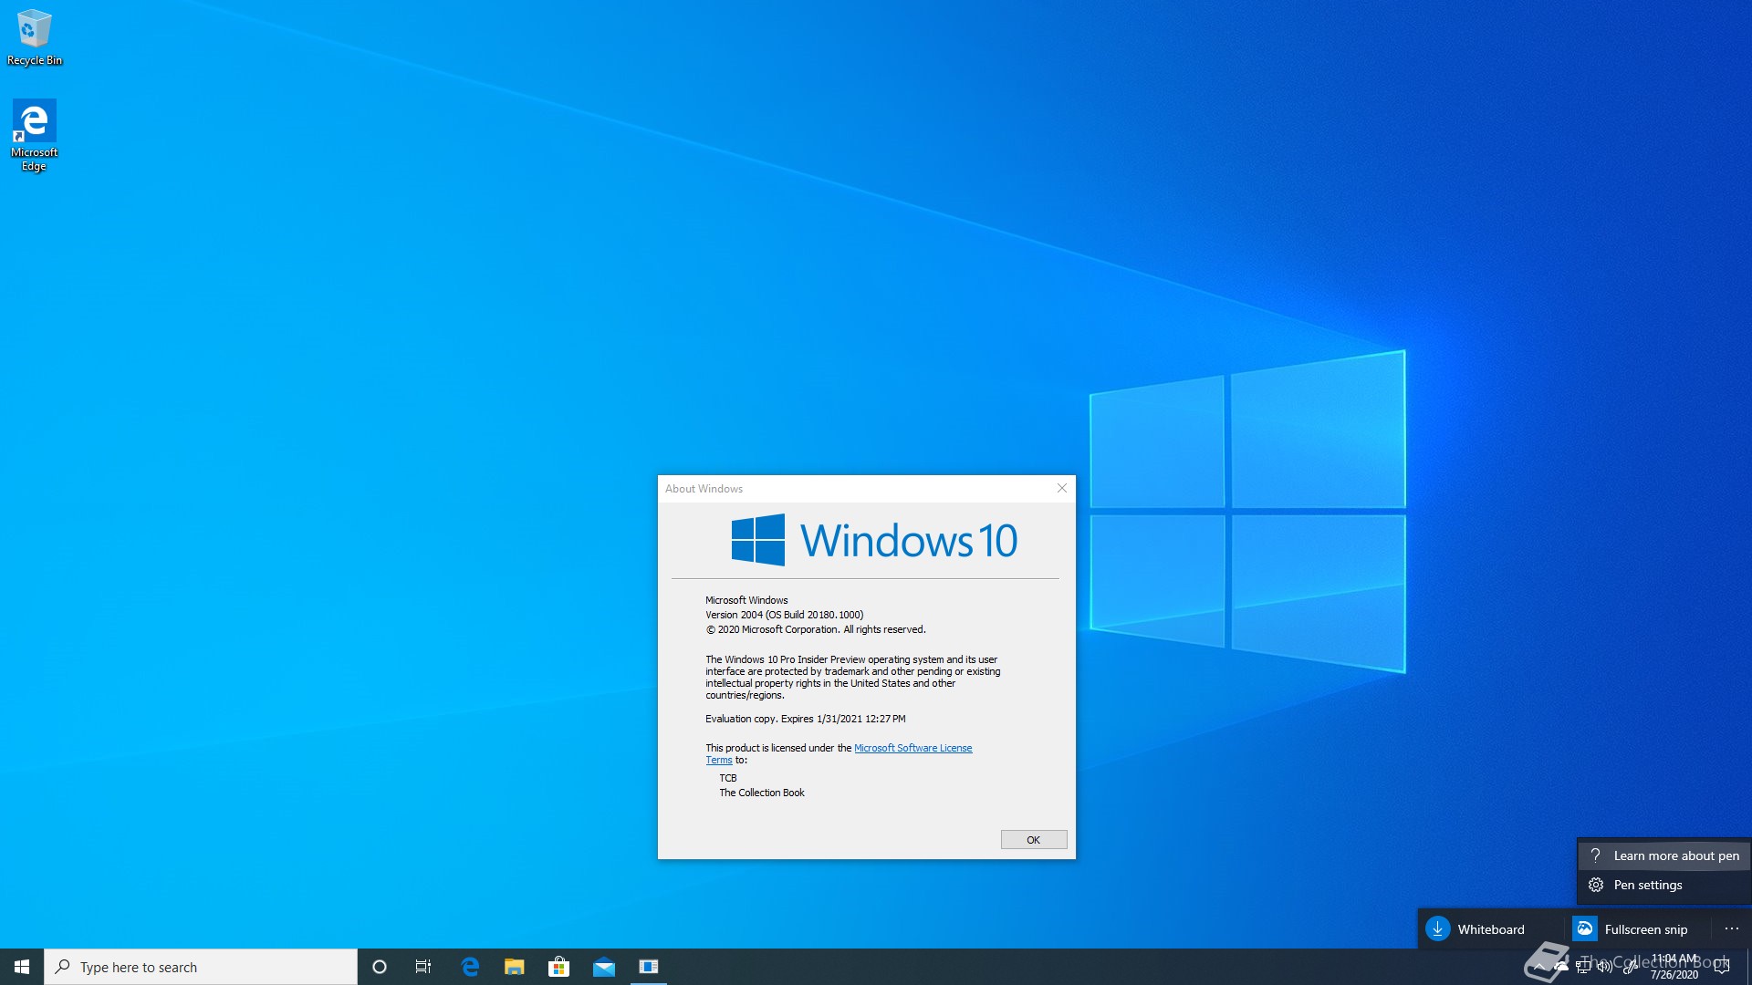Select the Recycle Bin desktop icon
Viewport: 1752px width, 985px height.
(35, 37)
